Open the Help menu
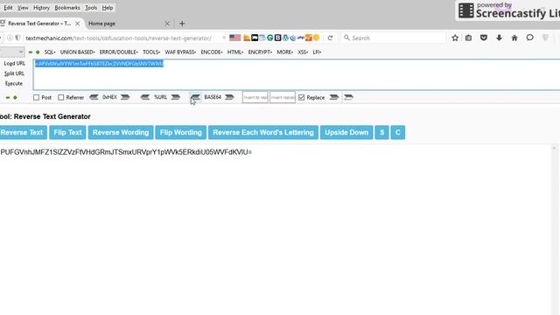The width and height of the screenshot is (560, 315). tap(108, 8)
